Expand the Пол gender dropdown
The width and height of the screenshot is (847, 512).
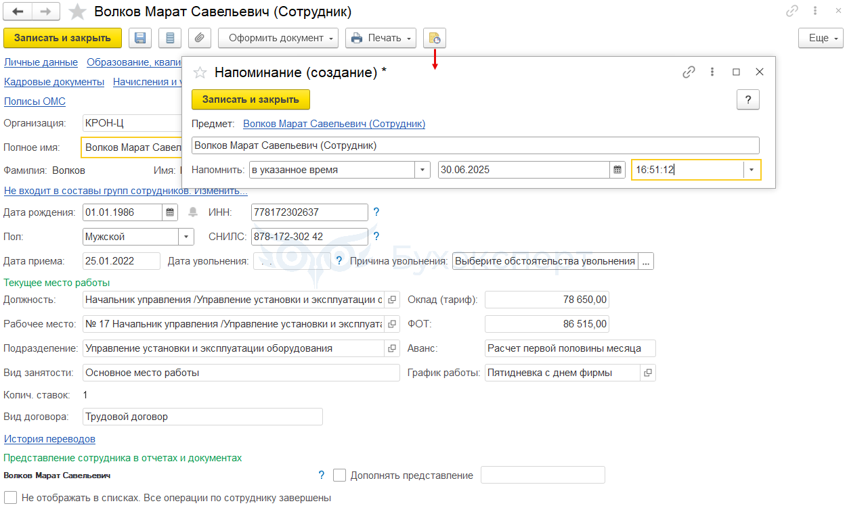tap(186, 237)
